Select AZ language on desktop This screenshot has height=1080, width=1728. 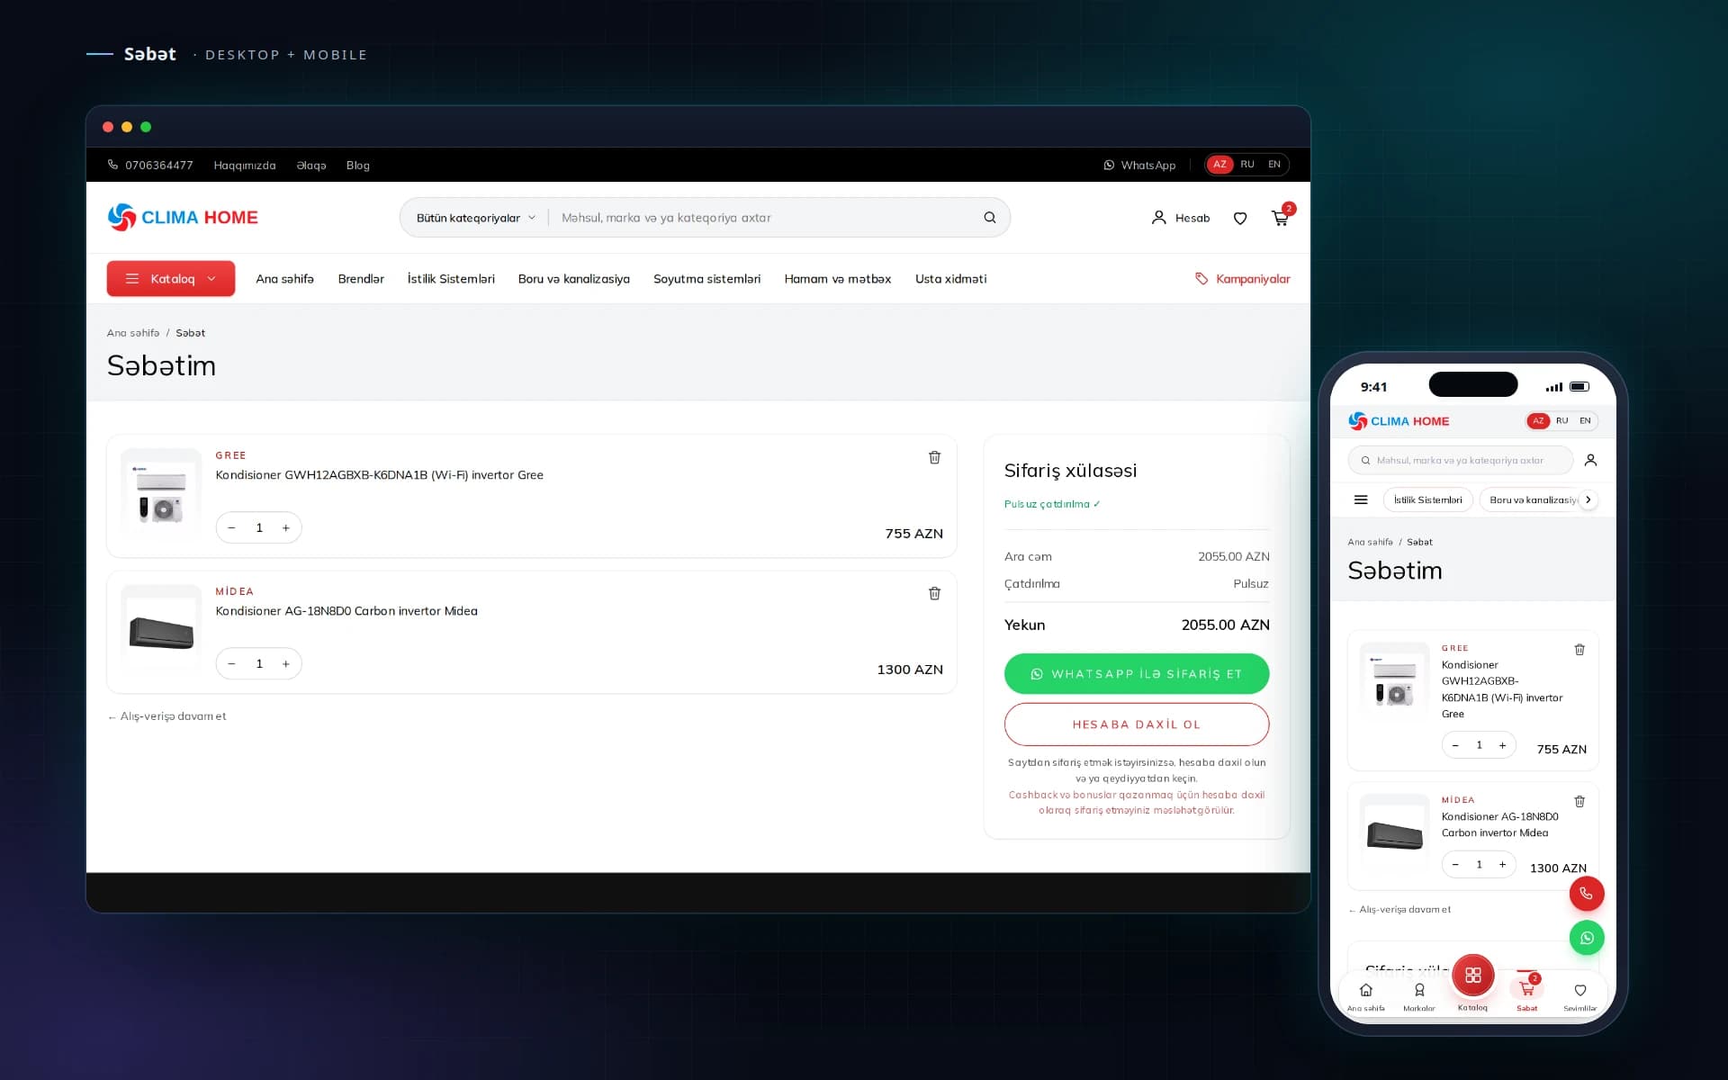pos(1219,165)
